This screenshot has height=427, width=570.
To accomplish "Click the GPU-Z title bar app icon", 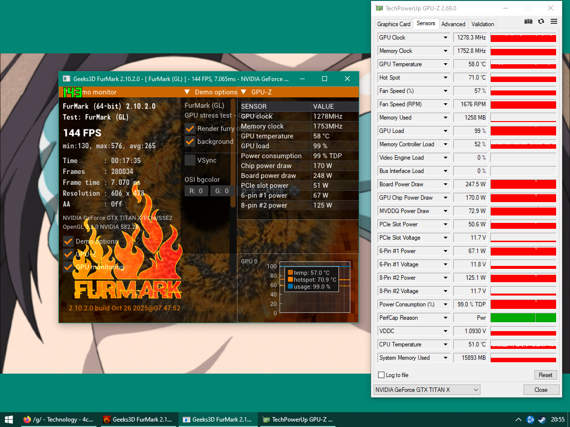I will tap(380, 8).
